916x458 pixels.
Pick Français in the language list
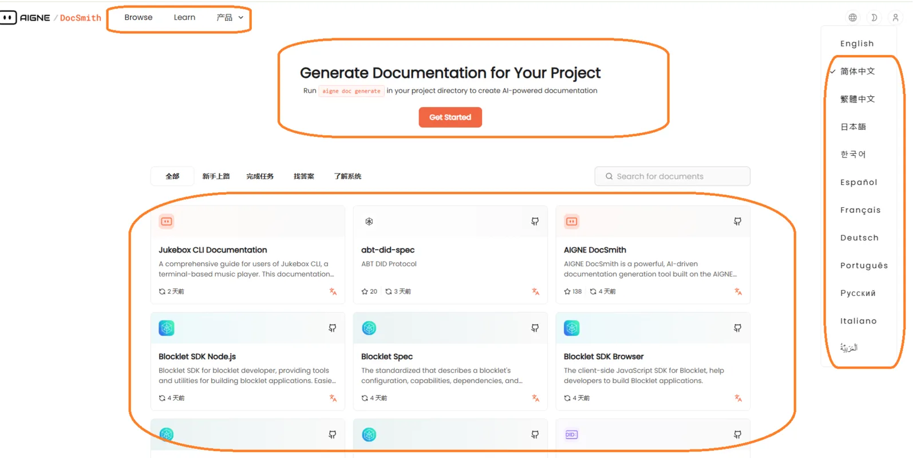coord(860,210)
